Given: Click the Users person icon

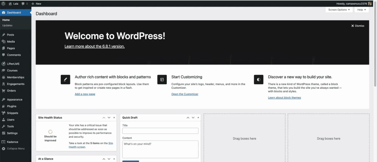Looking at the screenshot, I should pos(3,120).
